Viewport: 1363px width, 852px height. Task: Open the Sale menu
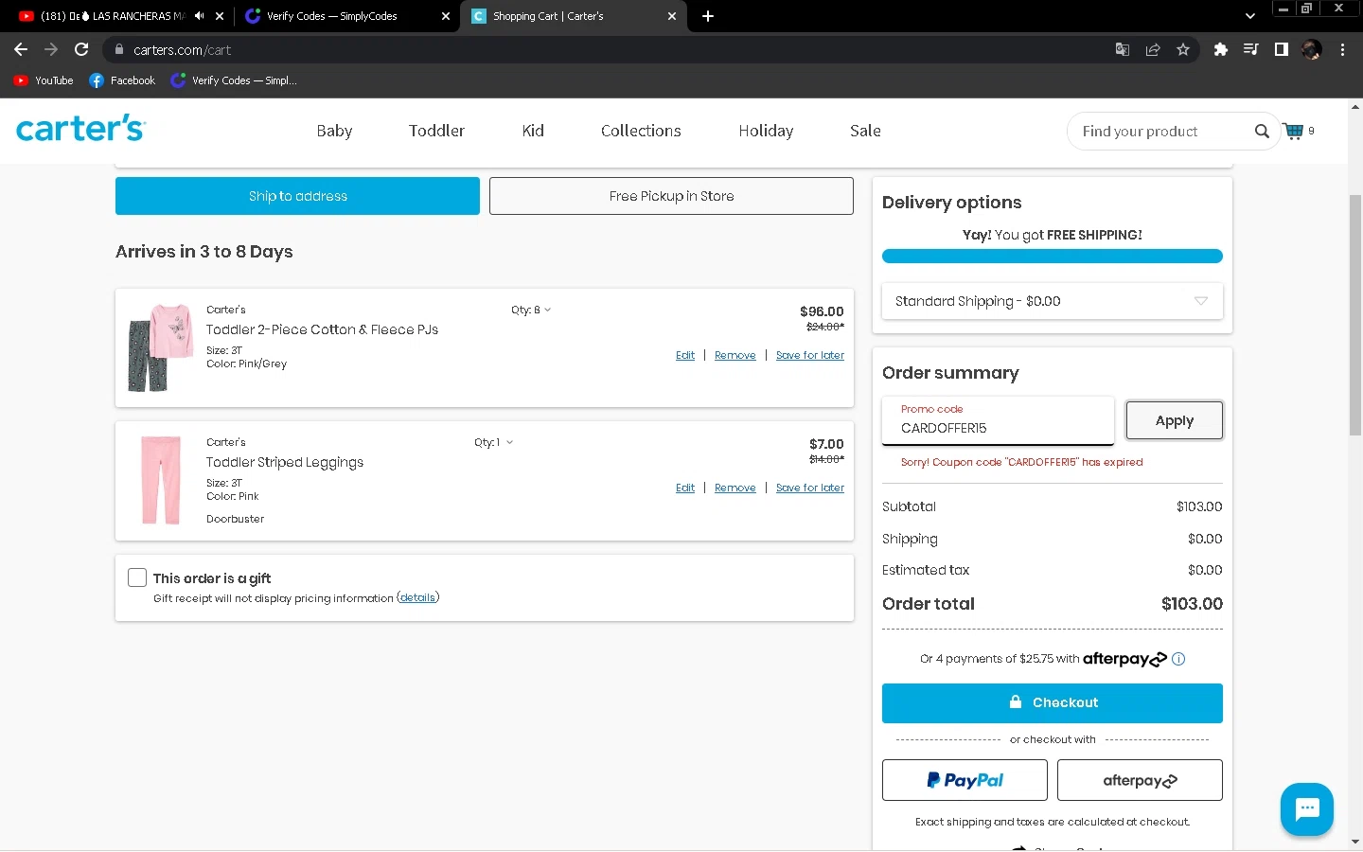(x=865, y=131)
